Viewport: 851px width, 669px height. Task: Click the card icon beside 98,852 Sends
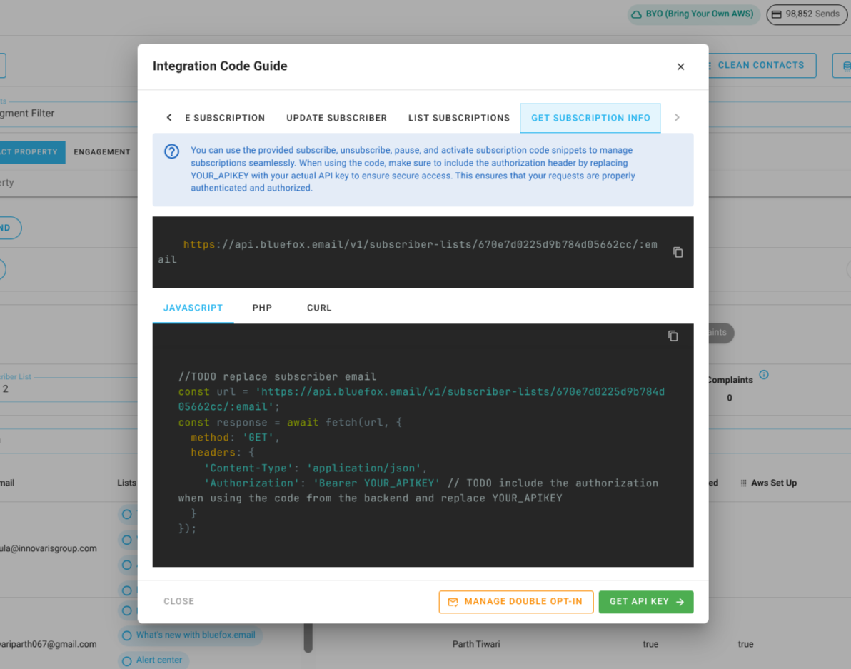[x=777, y=14]
